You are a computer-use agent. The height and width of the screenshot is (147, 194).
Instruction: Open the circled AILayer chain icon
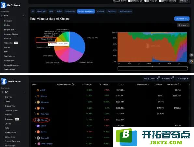[38, 120]
